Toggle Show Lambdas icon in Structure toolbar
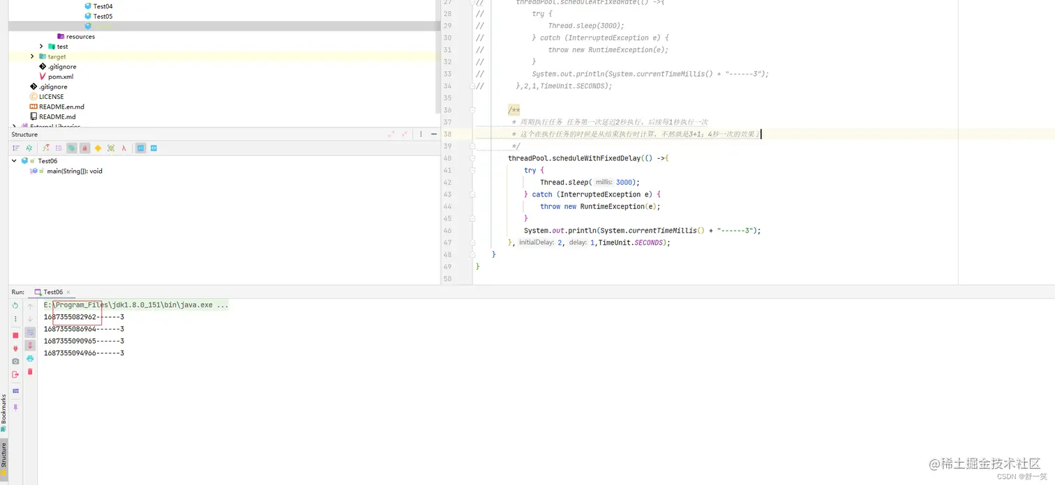1055x485 pixels. click(124, 148)
